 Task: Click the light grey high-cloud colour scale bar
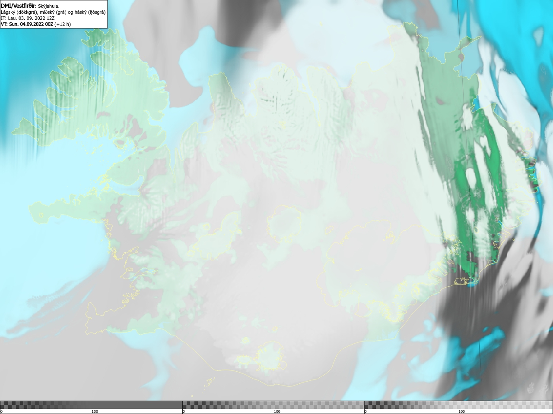pyautogui.click(x=458, y=405)
